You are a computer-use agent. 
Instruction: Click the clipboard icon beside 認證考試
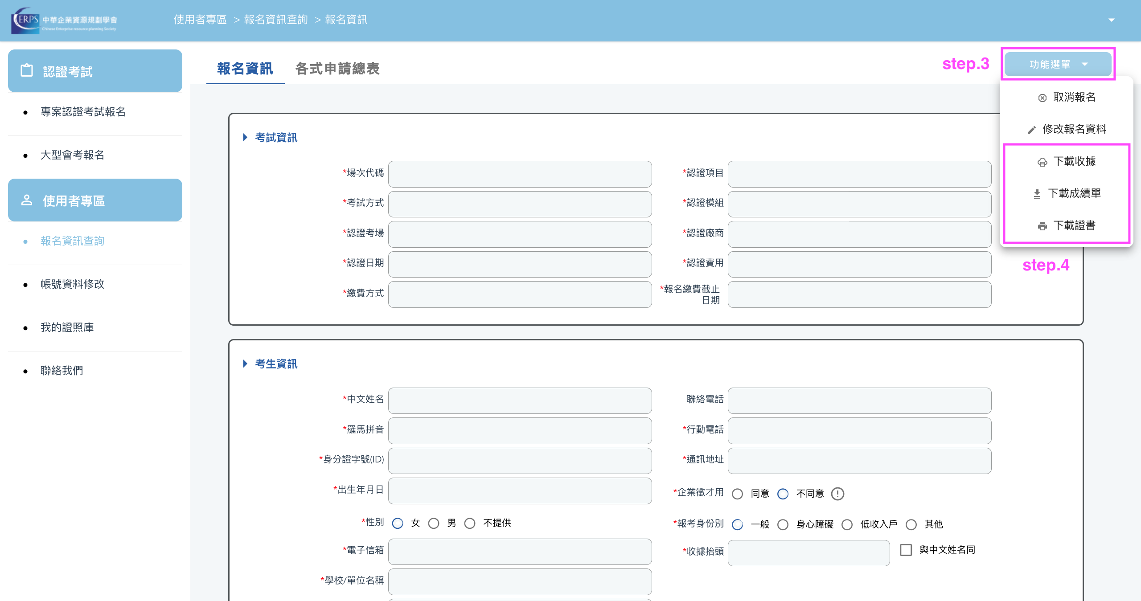click(x=27, y=70)
